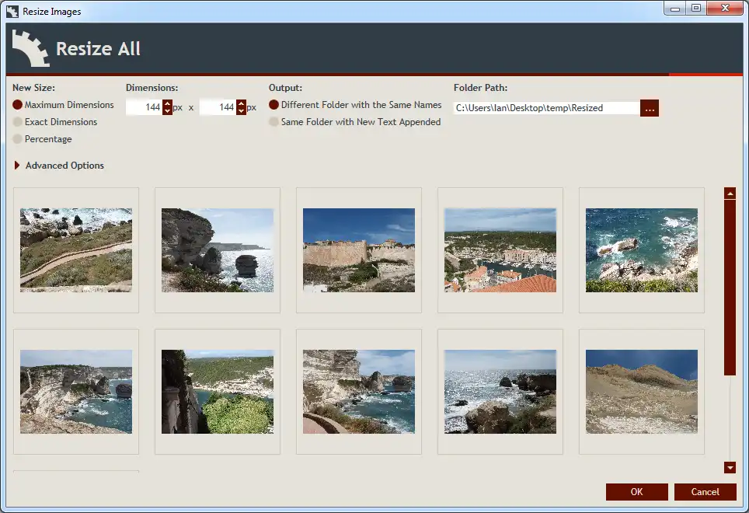This screenshot has height=513, width=749.
Task: Decrease the width value with down arrow
Action: coord(167,111)
